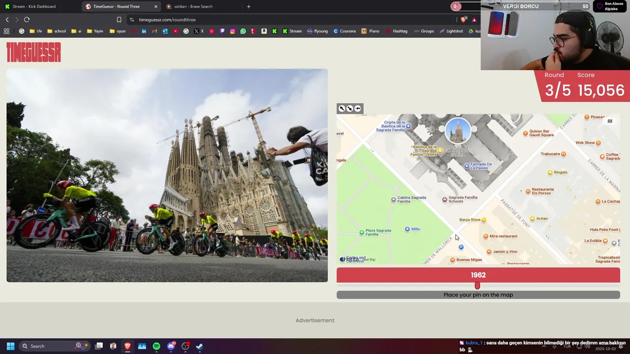Open the LinkedIn bookmark
The height and width of the screenshot is (354, 630).
click(144, 31)
